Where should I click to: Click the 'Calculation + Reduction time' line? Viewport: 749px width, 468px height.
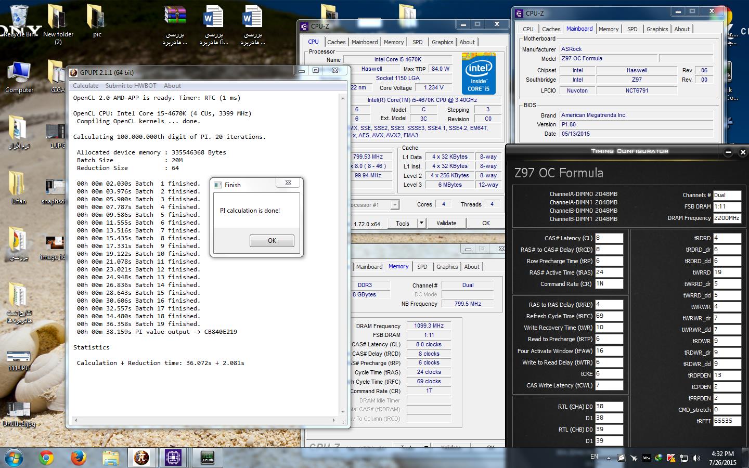tap(160, 363)
